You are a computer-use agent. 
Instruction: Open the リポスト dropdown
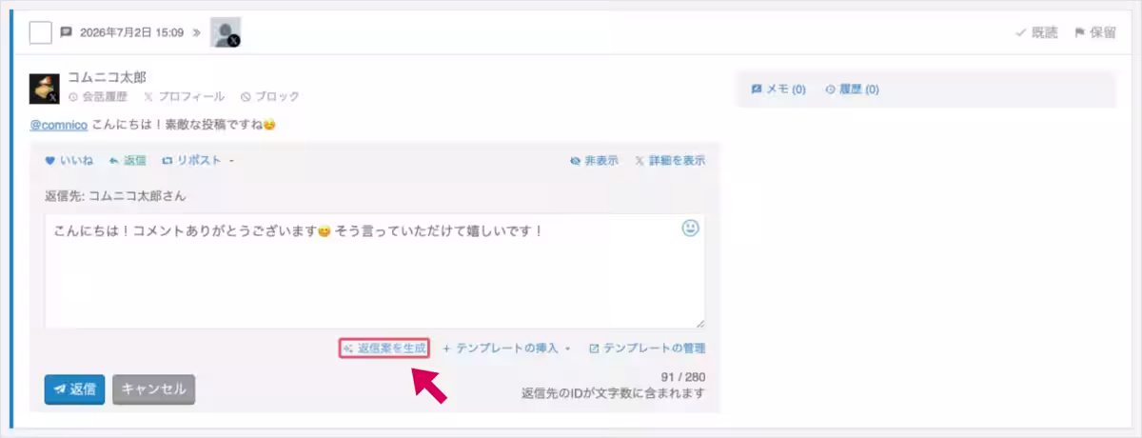point(198,161)
